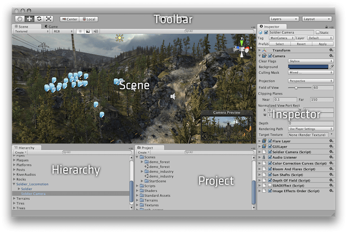
Task: Select the Rotate tool
Action: (39, 19)
